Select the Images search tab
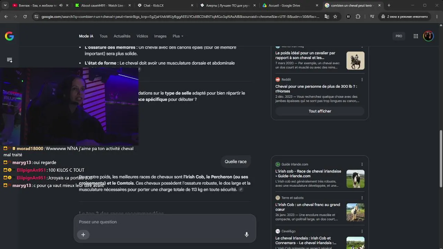Viewport: 443px width, 249px height. 160,36
